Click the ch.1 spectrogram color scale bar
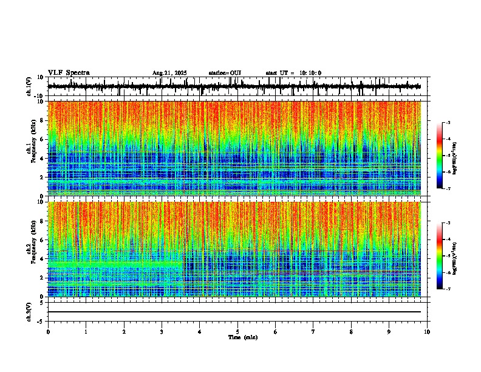Image resolution: width=481 pixels, height=372 pixels. coord(440,156)
